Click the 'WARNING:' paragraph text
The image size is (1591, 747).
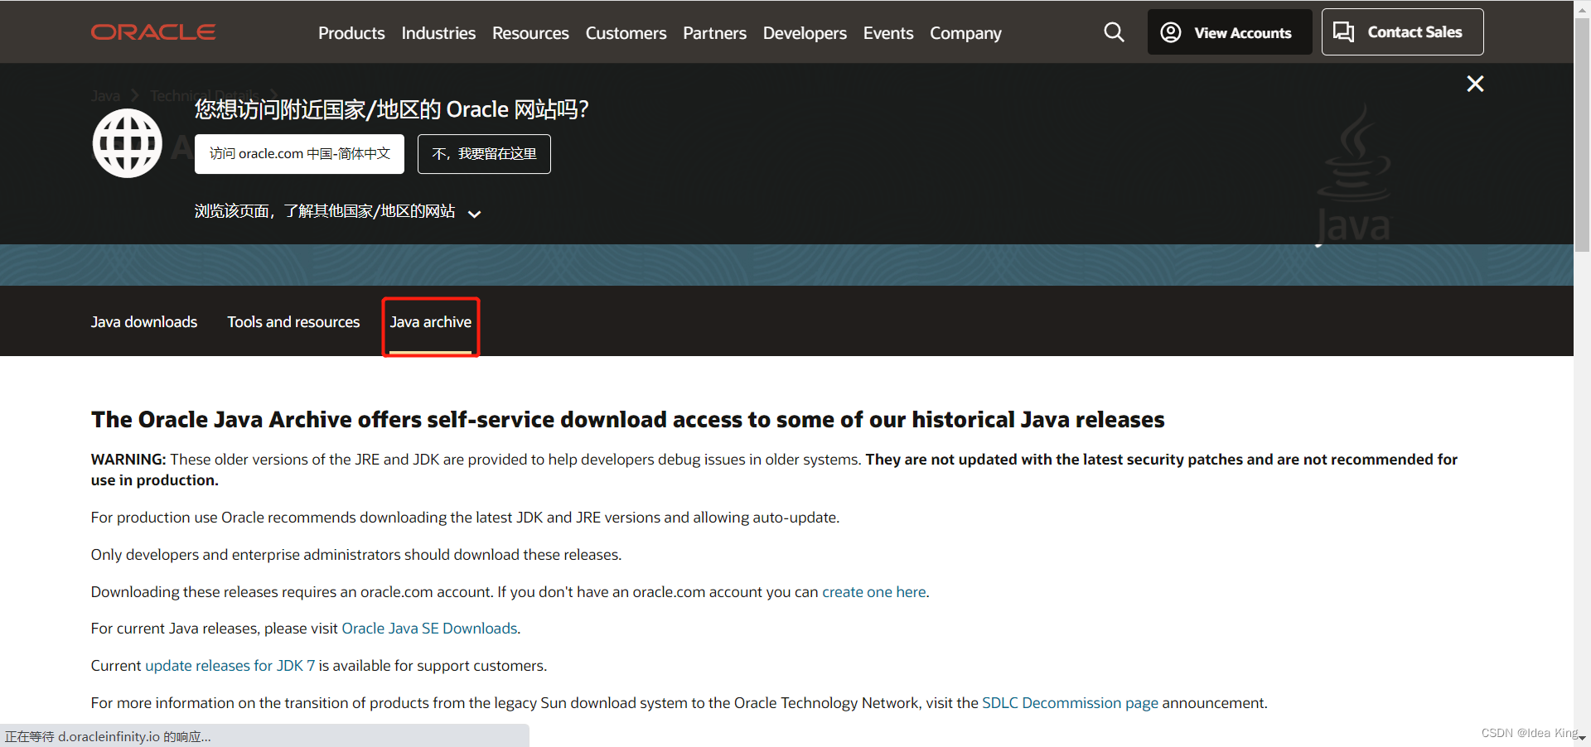click(774, 470)
